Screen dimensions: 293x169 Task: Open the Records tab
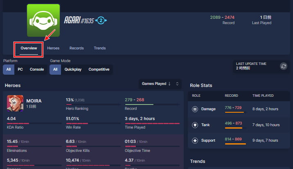coord(77,48)
